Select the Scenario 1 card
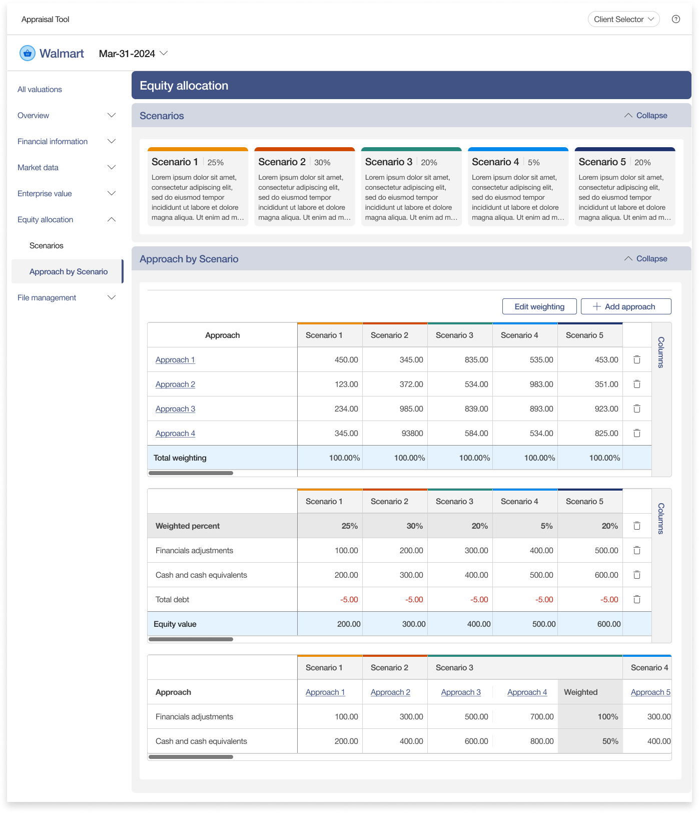The height and width of the screenshot is (813, 699). [198, 187]
